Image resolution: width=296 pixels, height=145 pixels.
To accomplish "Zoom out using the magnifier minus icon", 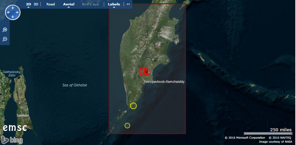I will [x=5, y=39].
